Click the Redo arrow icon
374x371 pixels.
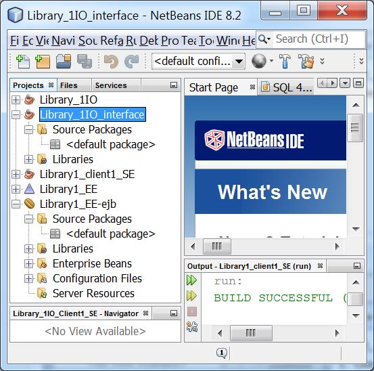[131, 62]
